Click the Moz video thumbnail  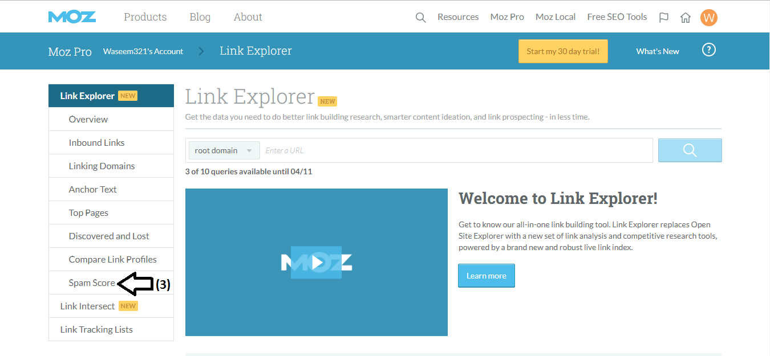(317, 262)
